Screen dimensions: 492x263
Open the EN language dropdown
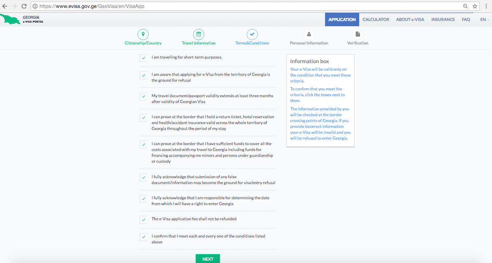point(484,19)
